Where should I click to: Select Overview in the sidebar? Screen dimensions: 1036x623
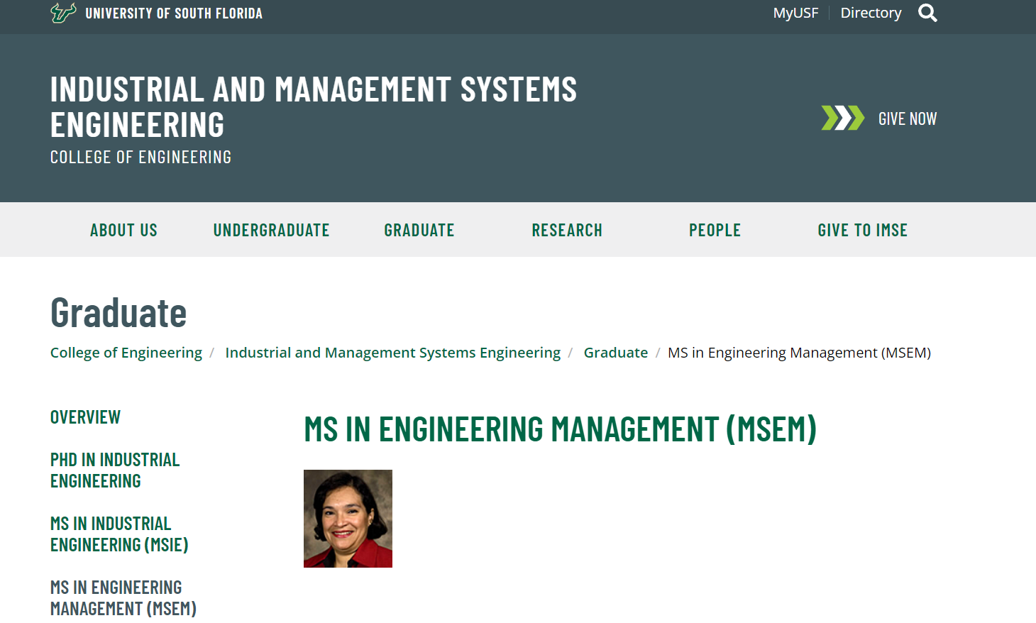coord(85,417)
